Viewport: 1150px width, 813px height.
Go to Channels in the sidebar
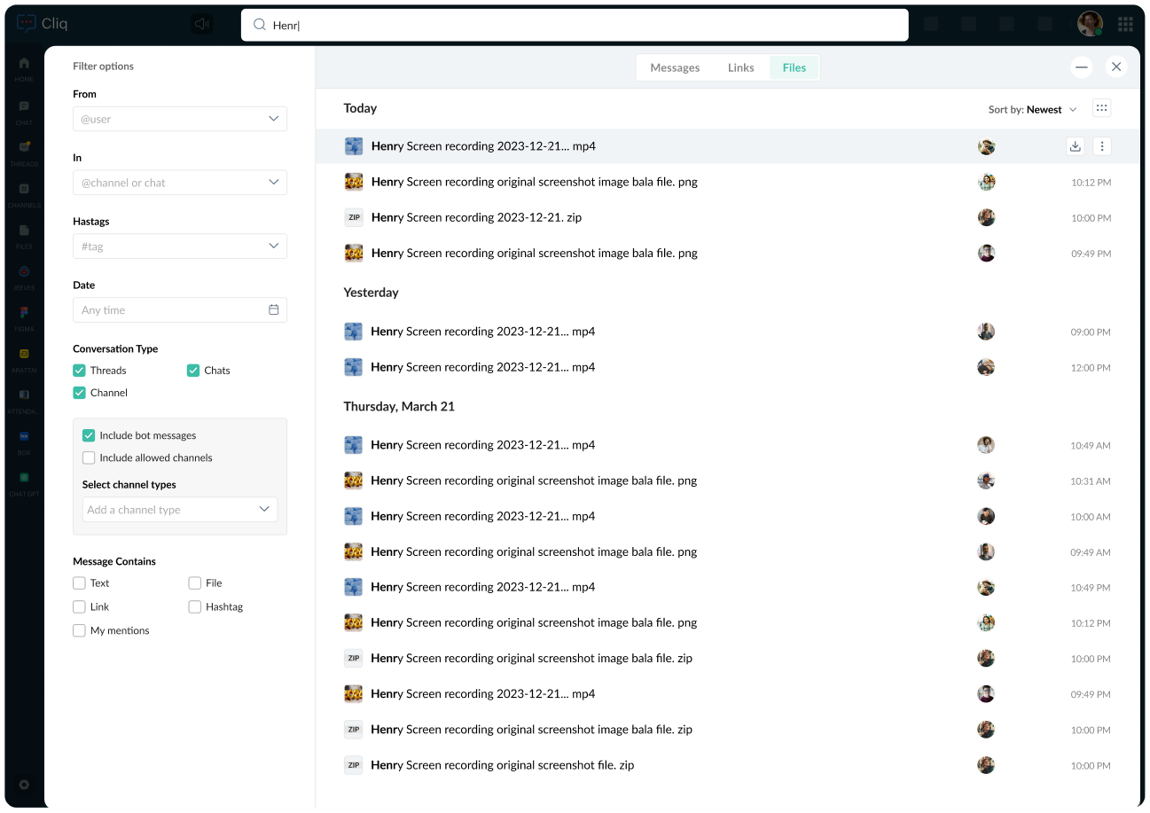(24, 193)
